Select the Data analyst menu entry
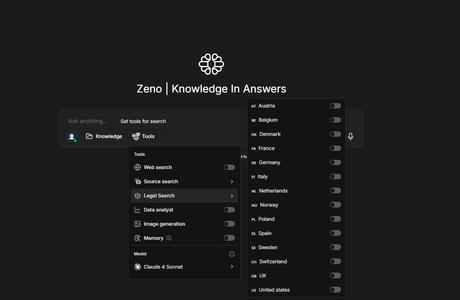The height and width of the screenshot is (300, 460). tap(184, 210)
